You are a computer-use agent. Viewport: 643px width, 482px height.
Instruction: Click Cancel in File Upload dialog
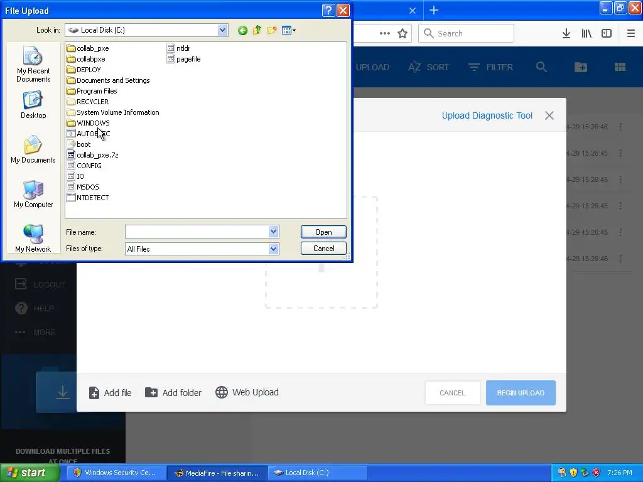pos(323,249)
